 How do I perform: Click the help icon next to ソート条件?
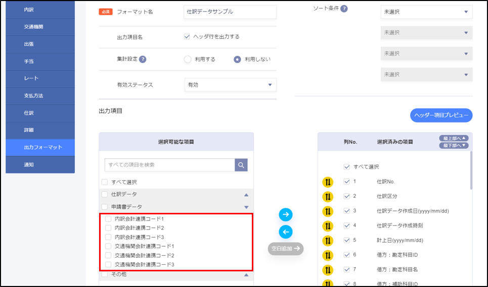[x=344, y=9]
